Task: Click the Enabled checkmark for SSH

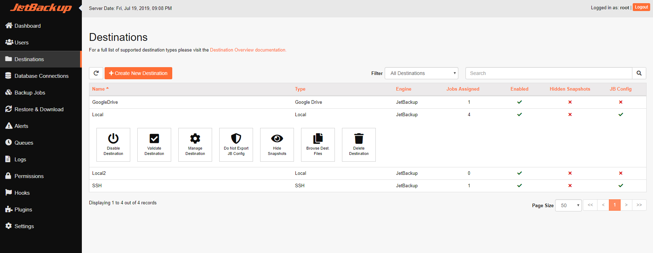Action: pos(520,185)
